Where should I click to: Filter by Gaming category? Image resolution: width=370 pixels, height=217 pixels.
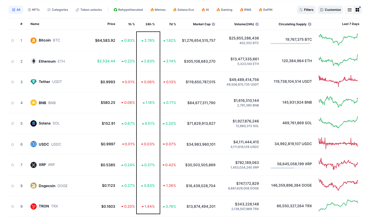[x=224, y=10]
